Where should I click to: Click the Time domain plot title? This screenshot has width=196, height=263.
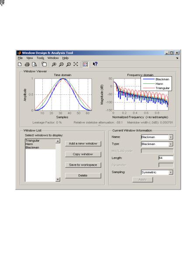coord(62,75)
